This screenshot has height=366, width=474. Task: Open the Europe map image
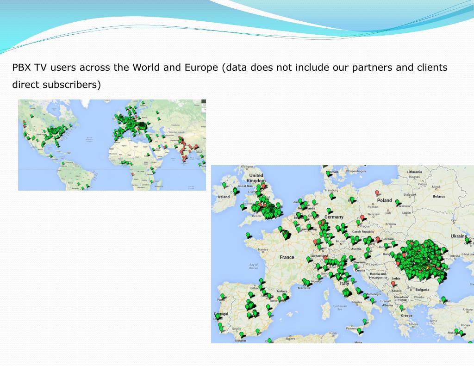343,254
